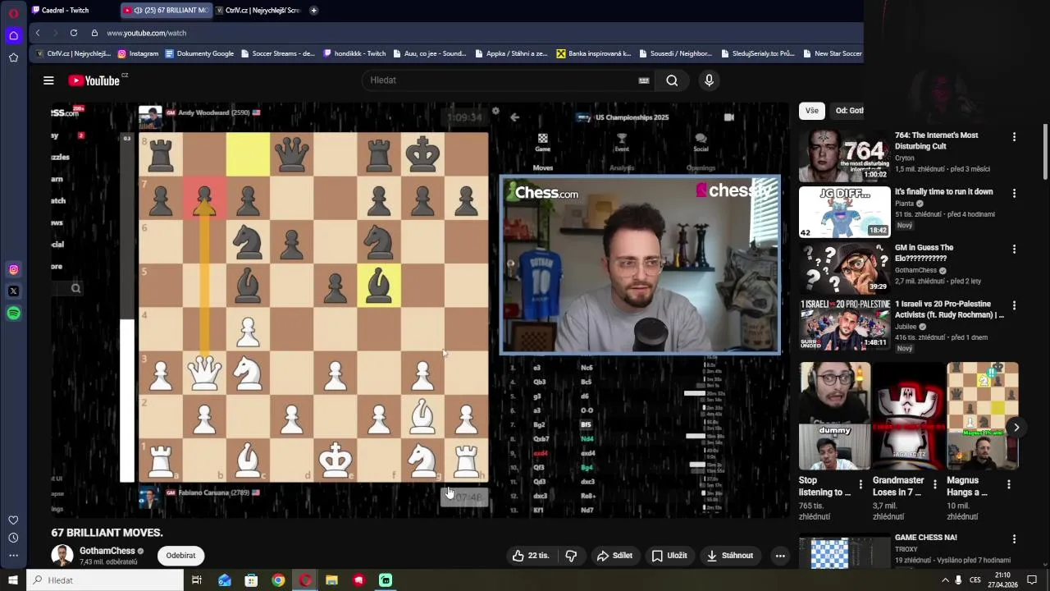Open options for 764 Disturbing Cult video
This screenshot has height=591, width=1050.
tap(1014, 137)
